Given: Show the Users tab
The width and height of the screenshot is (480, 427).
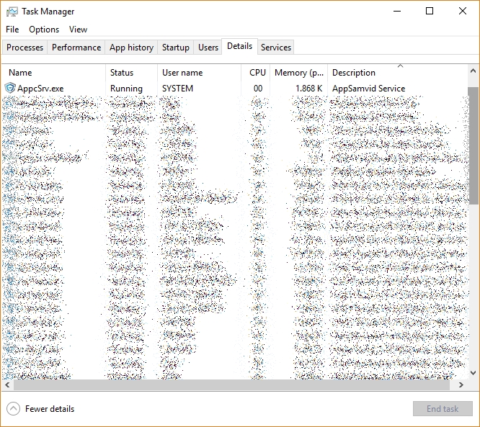Looking at the screenshot, I should (208, 48).
